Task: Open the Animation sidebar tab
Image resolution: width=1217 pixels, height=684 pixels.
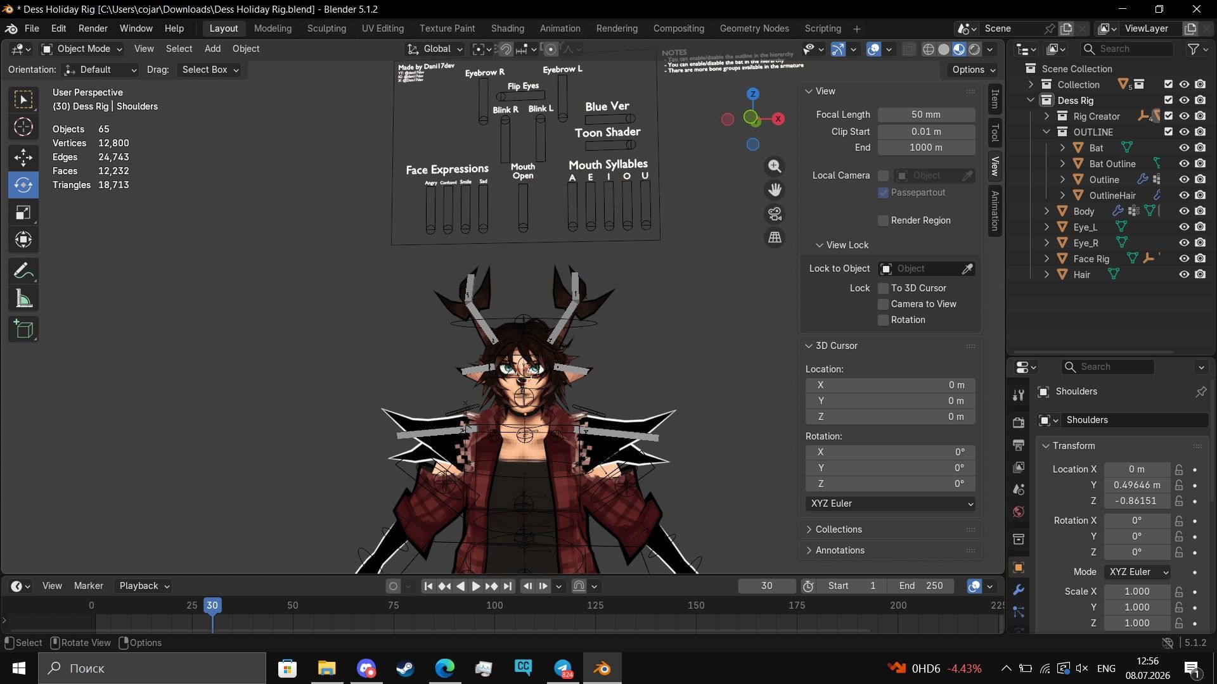Action: [x=995, y=211]
